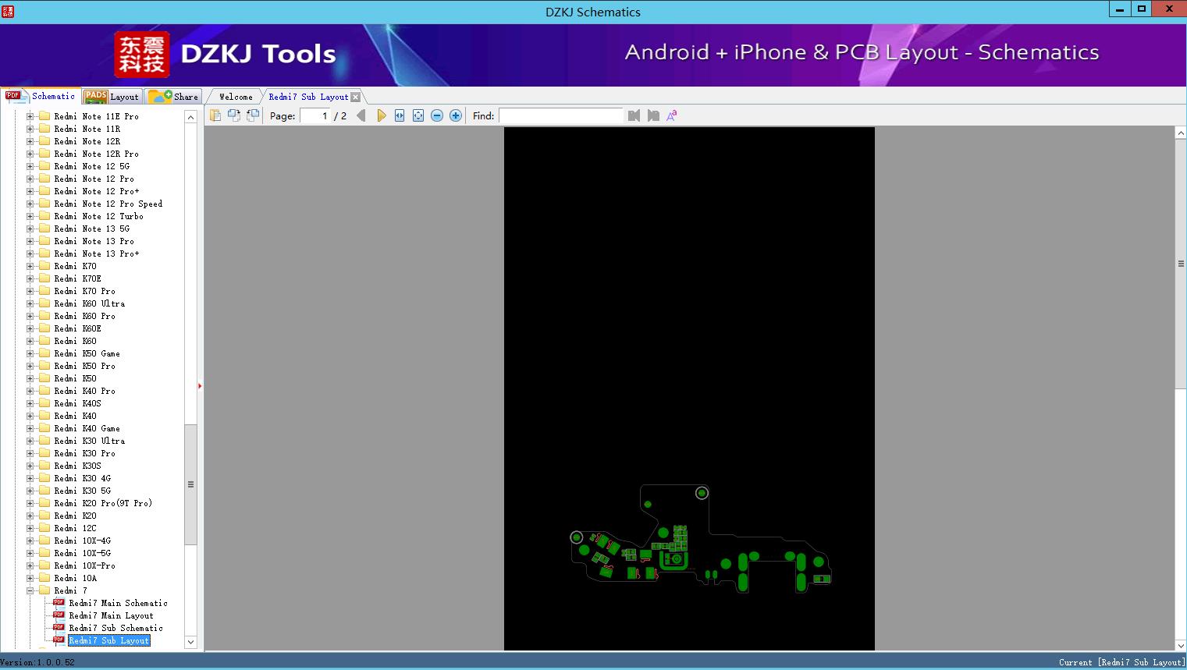The height and width of the screenshot is (670, 1187).
Task: Open the Share tab
Action: click(173, 97)
